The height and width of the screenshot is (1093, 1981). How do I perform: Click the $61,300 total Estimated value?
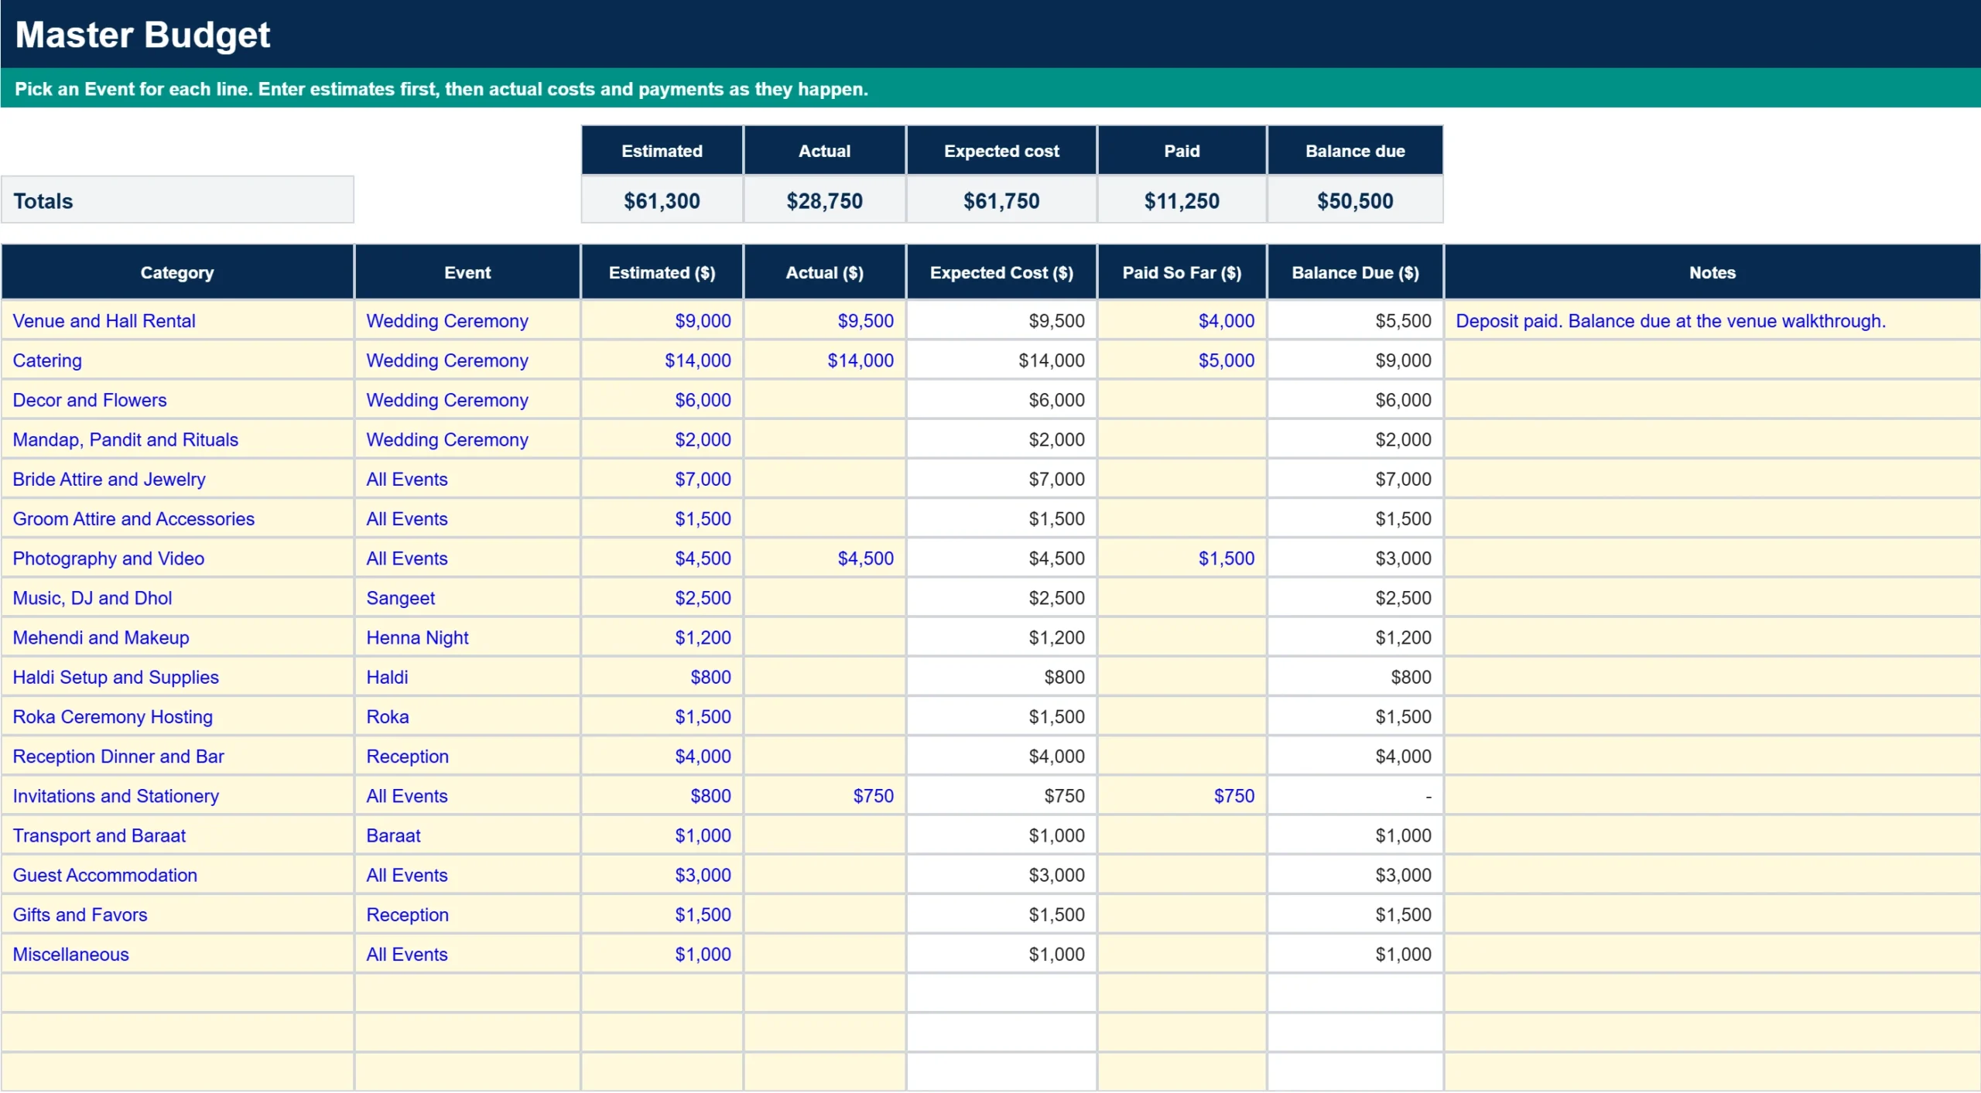tap(662, 200)
